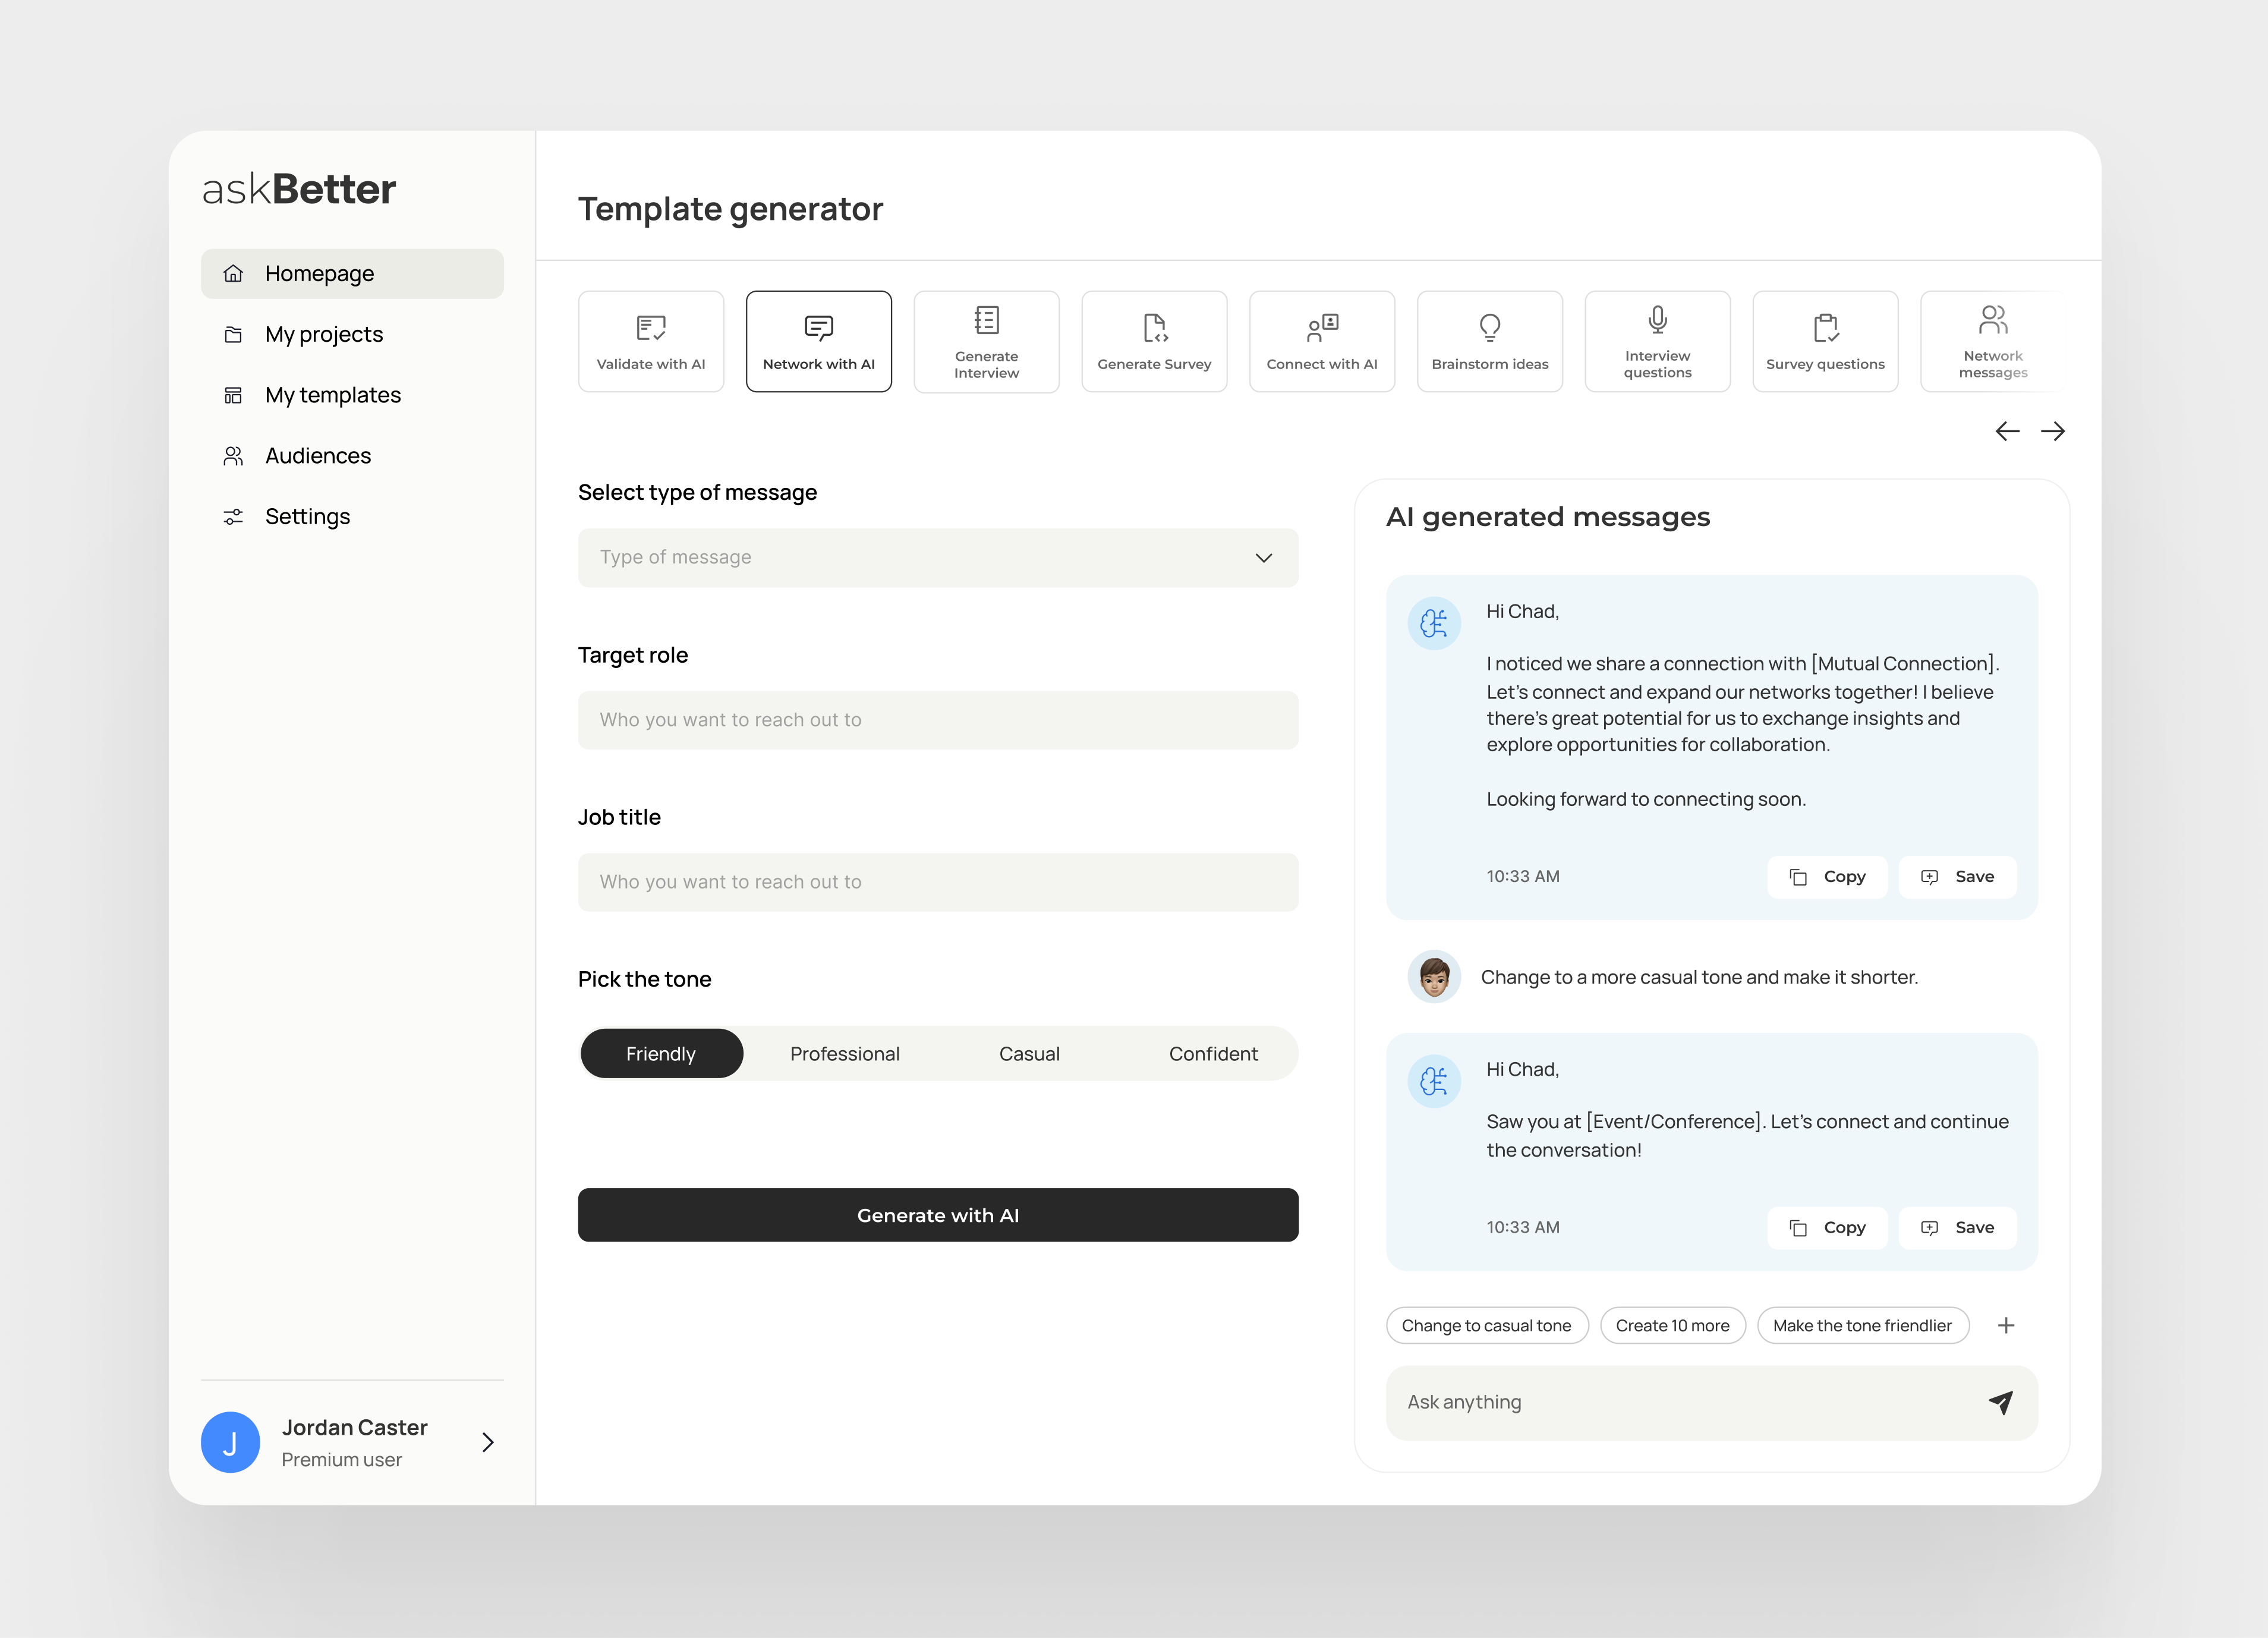Click the Create 10 more suggestion chip
Image resolution: width=2268 pixels, height=1638 pixels.
pyautogui.click(x=1672, y=1325)
